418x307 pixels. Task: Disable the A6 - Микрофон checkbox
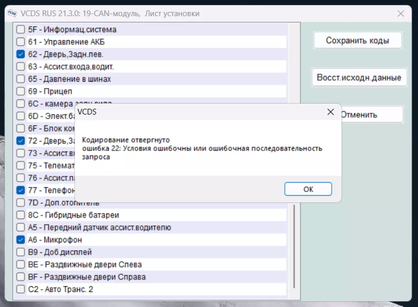pos(21,240)
